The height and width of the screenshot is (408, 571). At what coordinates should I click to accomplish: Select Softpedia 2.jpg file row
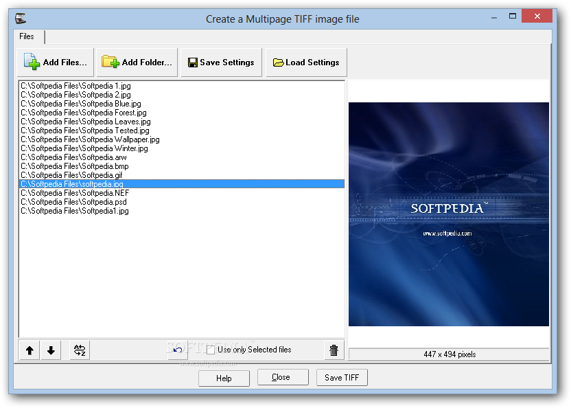[181, 95]
